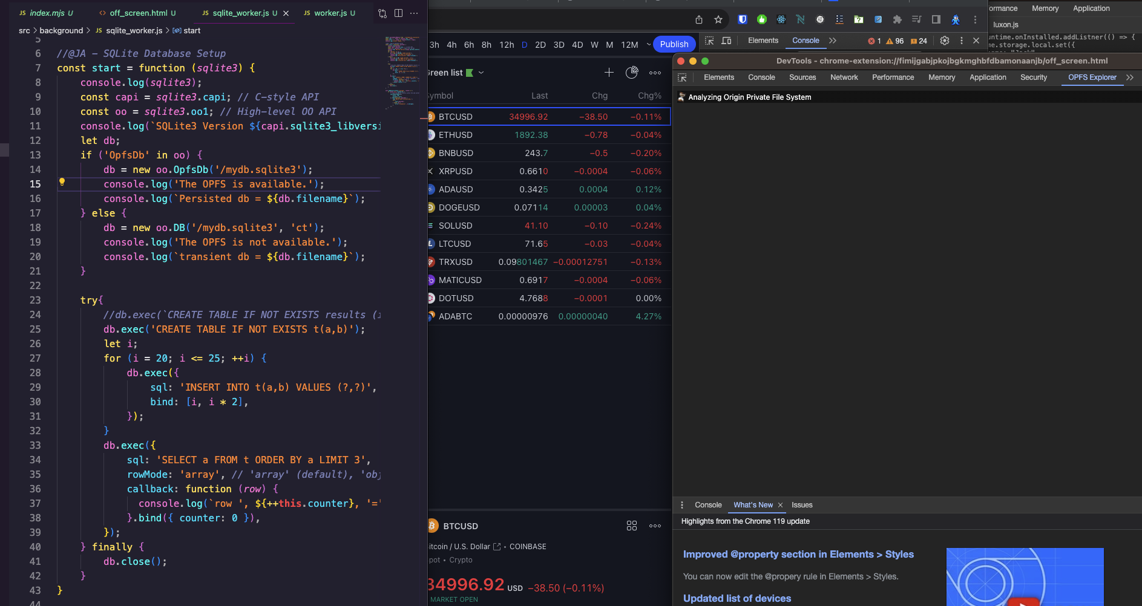The height and width of the screenshot is (606, 1142).
Task: Open the Mega Man profile avatar
Action: click(956, 19)
